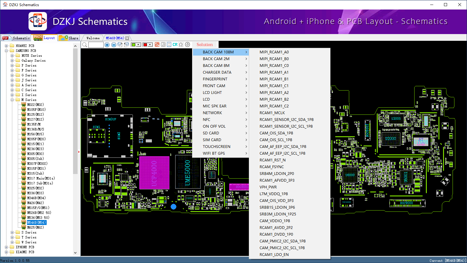
Task: Select MIPI_RCAM1_A0 from the submenu
Action: pyautogui.click(x=274, y=52)
